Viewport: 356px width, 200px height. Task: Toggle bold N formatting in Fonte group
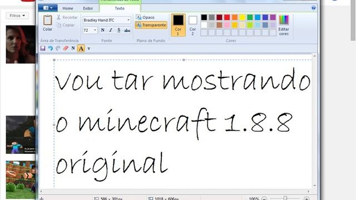pos(102,30)
